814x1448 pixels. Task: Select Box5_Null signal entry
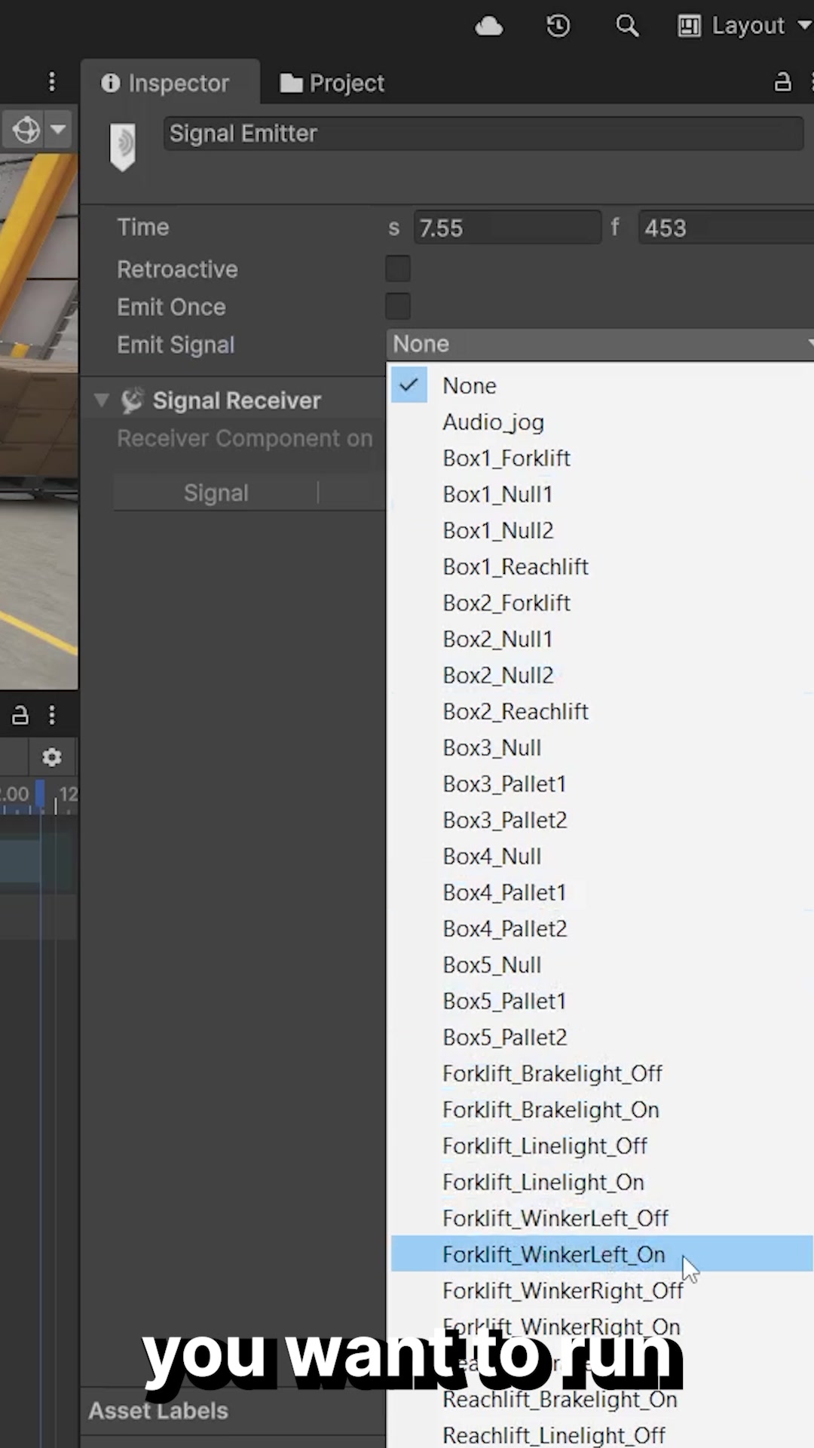point(601,965)
